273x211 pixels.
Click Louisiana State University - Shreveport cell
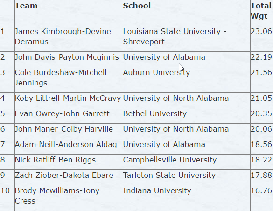tap(187, 39)
